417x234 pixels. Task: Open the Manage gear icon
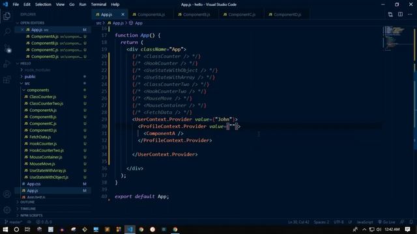tap(7, 210)
